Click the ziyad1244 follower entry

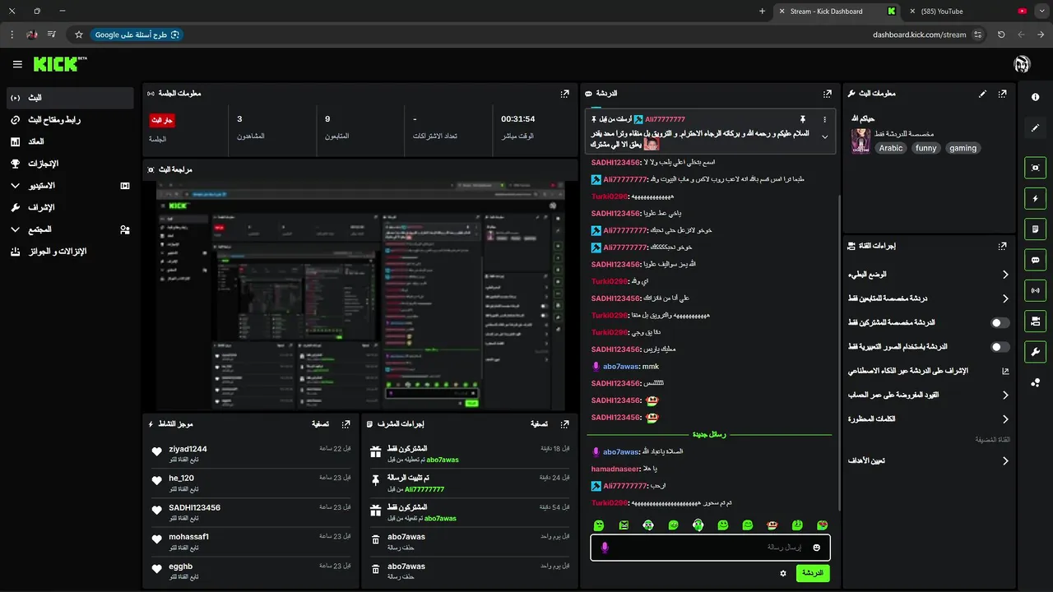251,453
